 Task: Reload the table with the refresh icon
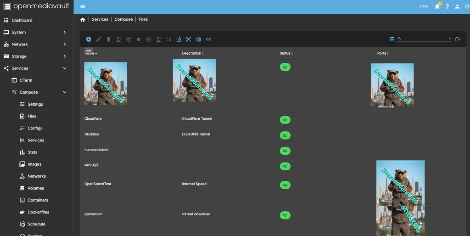point(457,39)
